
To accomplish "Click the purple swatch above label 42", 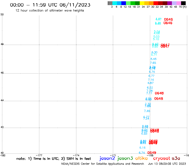I will point(170,3).
